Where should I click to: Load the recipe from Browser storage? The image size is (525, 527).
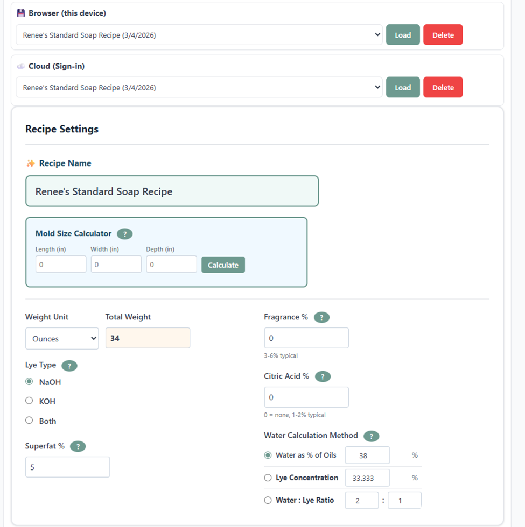point(402,34)
